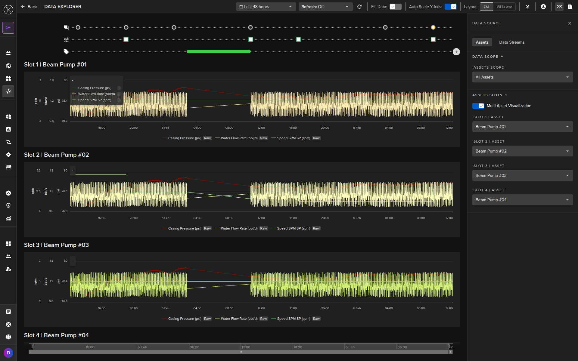Screen dimensions: 578x361
Task: Turn off Multi Asset Visualization
Action: click(x=478, y=106)
